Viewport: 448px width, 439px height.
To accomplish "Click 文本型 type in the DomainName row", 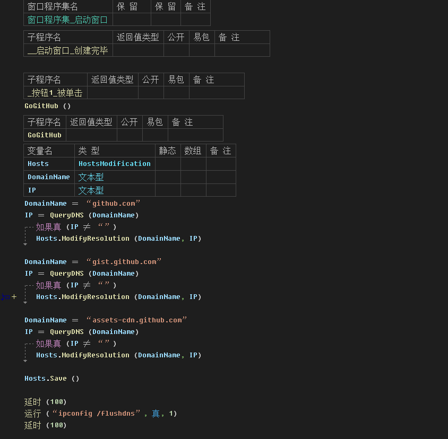I will click(115, 177).
